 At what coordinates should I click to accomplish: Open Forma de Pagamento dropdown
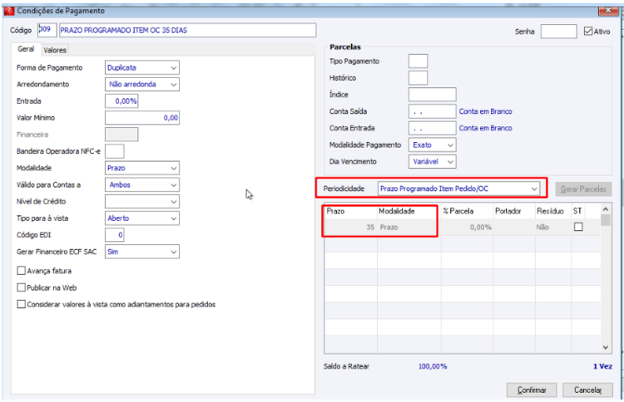142,67
